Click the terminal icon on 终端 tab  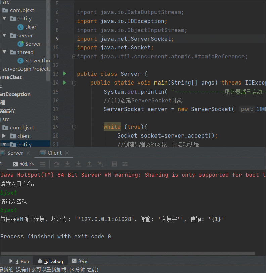[x=74, y=261]
